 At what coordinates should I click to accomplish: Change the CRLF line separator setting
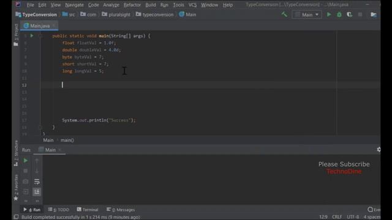pyautogui.click(x=337, y=217)
